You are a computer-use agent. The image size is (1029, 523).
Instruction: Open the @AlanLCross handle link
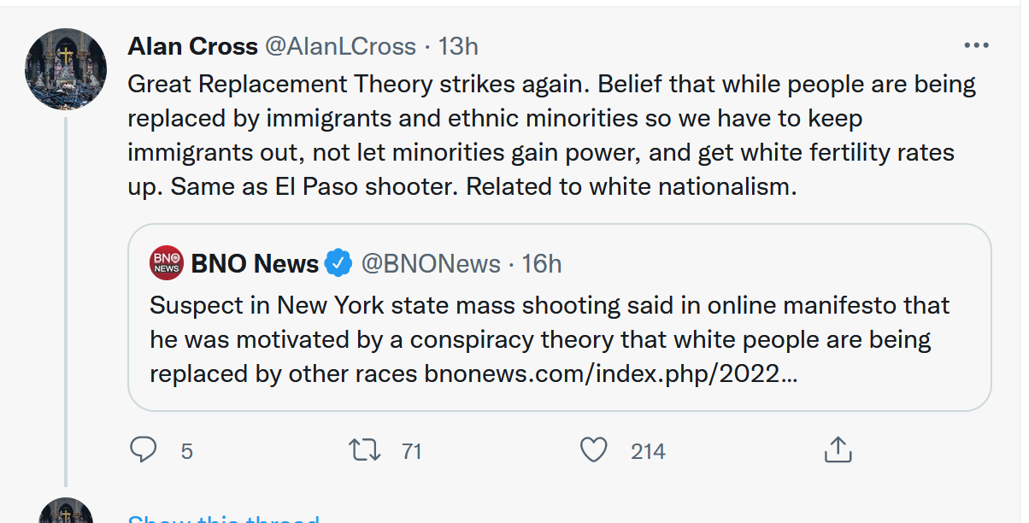pos(340,46)
